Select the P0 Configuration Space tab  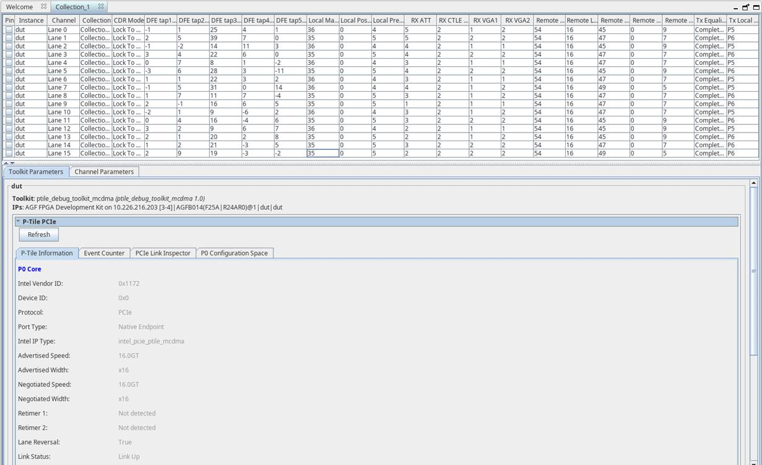pyautogui.click(x=234, y=253)
